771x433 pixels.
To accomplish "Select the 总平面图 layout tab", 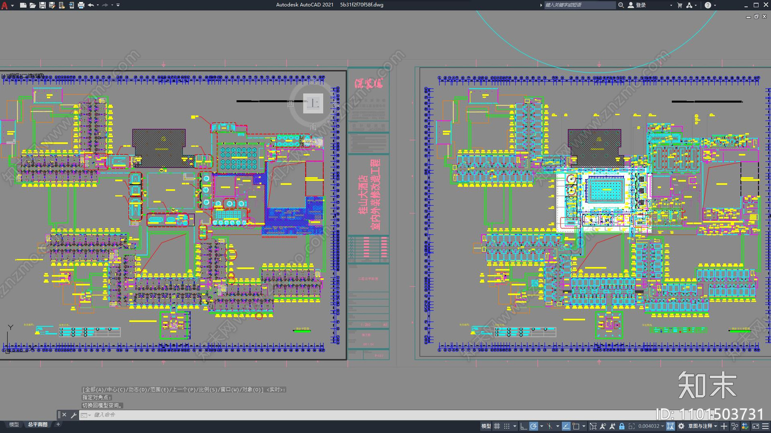I will tap(38, 424).
